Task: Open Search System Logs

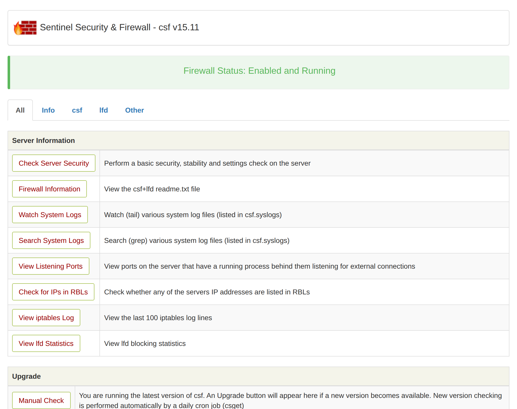Action: pyautogui.click(x=51, y=240)
